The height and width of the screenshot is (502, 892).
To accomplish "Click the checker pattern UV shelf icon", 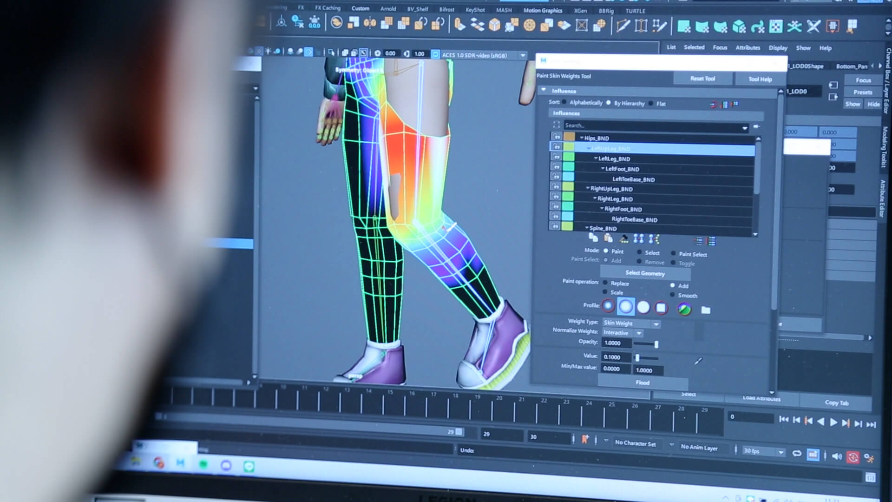I will tap(776, 26).
